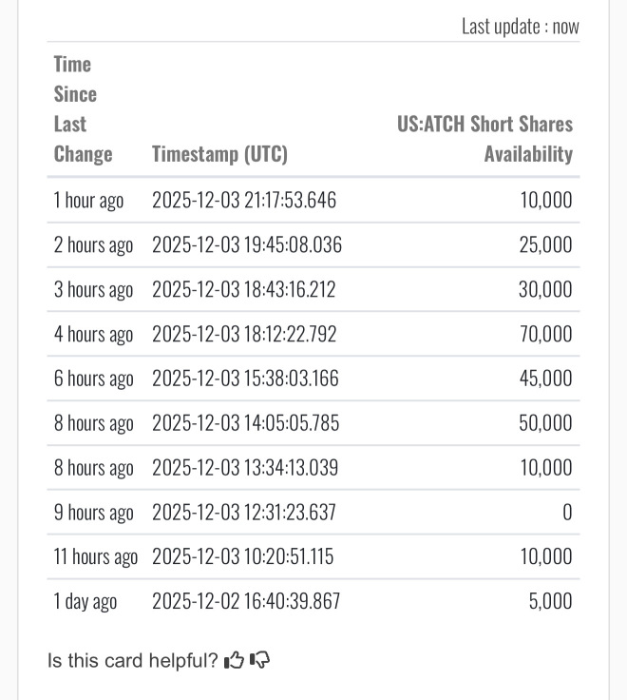Select the 1 hour ago row
Image resolution: width=627 pixels, height=700 pixels.
tap(313, 200)
